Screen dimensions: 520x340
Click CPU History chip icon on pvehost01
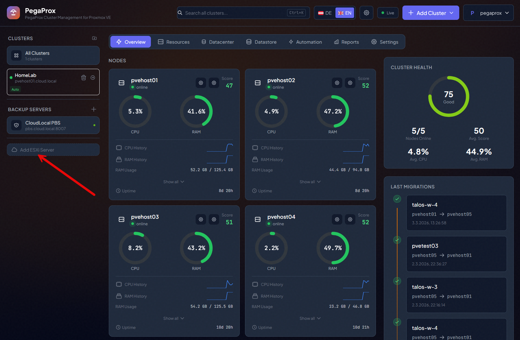(x=119, y=148)
